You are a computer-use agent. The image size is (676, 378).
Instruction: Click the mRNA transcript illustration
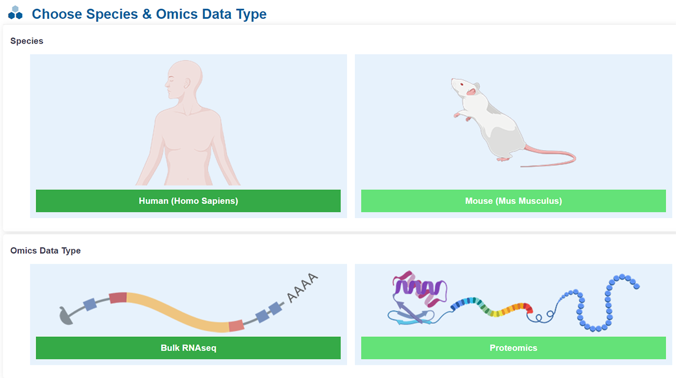(x=178, y=310)
